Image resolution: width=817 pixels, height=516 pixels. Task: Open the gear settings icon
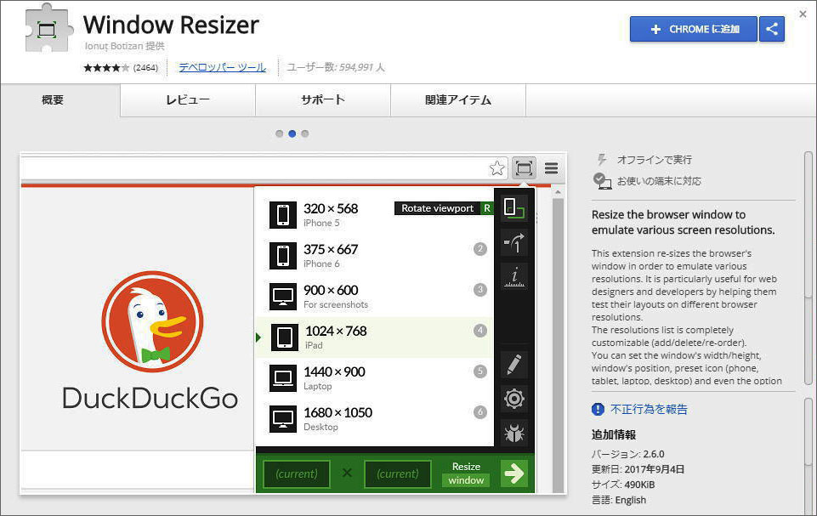pyautogui.click(x=513, y=399)
